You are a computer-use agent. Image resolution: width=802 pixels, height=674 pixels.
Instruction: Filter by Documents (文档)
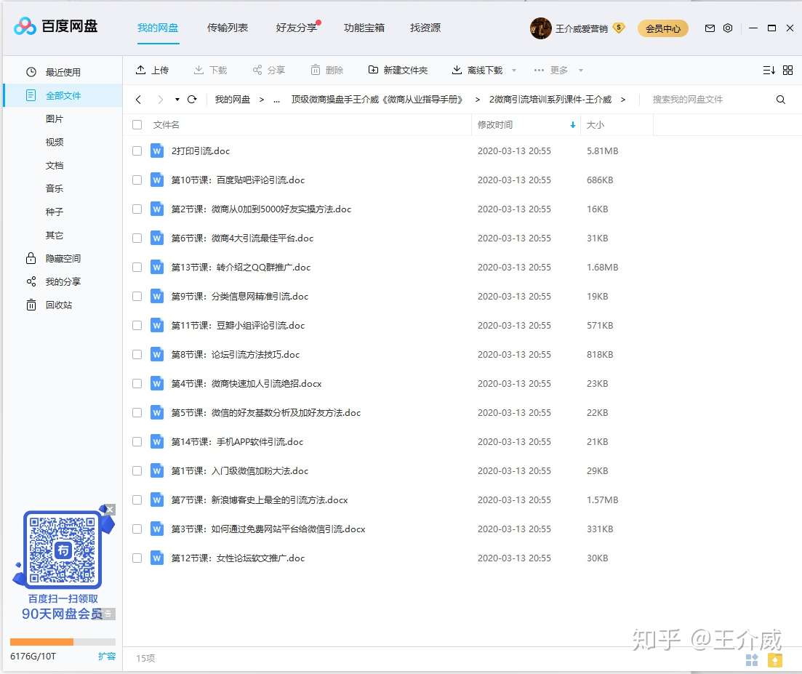click(55, 165)
